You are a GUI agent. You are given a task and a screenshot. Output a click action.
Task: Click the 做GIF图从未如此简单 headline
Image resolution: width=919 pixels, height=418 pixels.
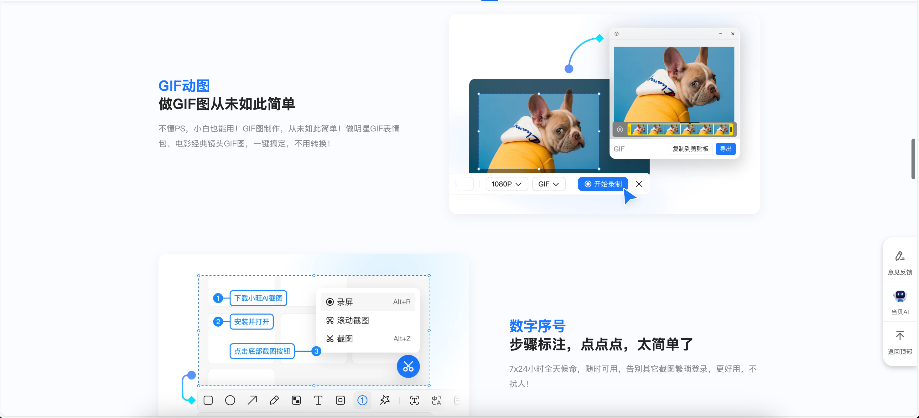click(x=226, y=104)
